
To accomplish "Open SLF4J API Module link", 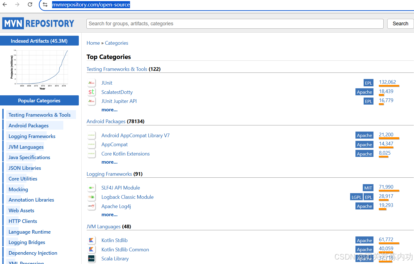I will click(120, 188).
